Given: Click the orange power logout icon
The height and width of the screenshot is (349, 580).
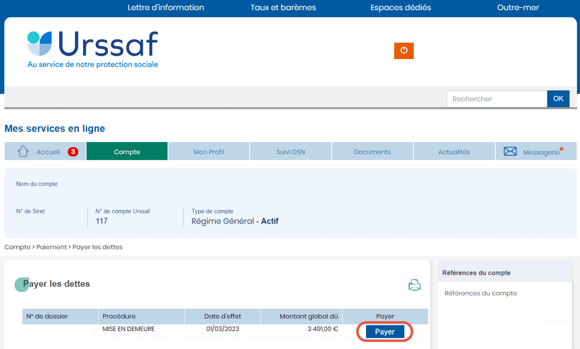Looking at the screenshot, I should 403,51.
